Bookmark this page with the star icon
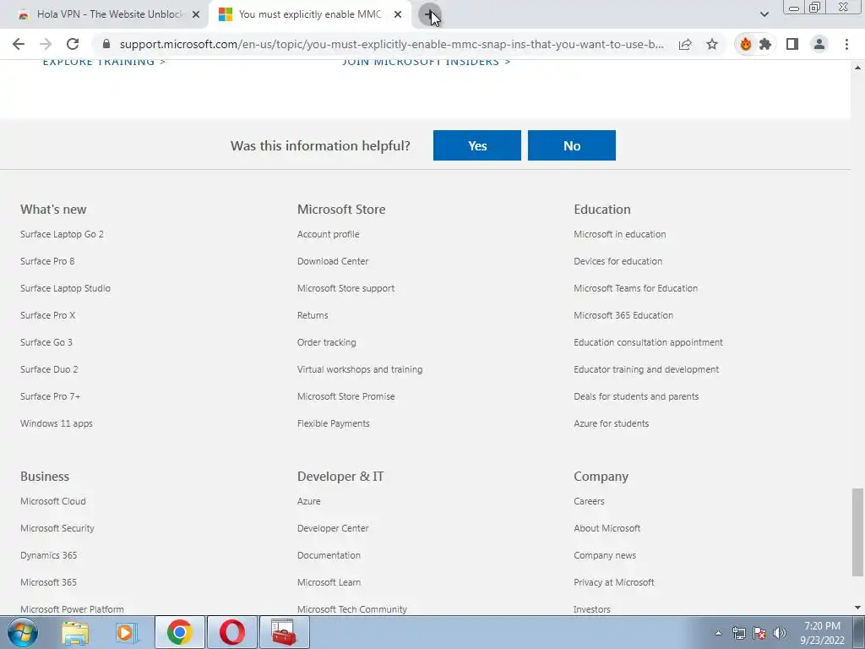Viewport: 865px width, 649px height. click(712, 44)
